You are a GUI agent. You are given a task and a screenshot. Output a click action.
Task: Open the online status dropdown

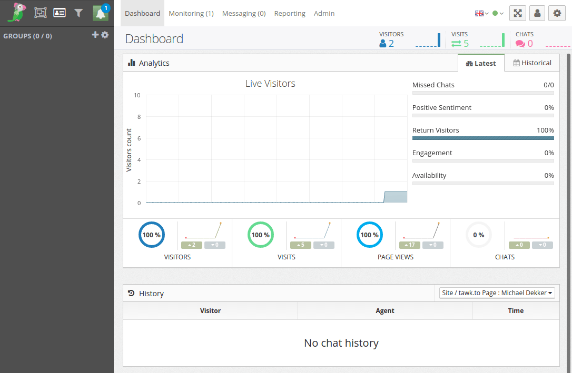point(498,13)
